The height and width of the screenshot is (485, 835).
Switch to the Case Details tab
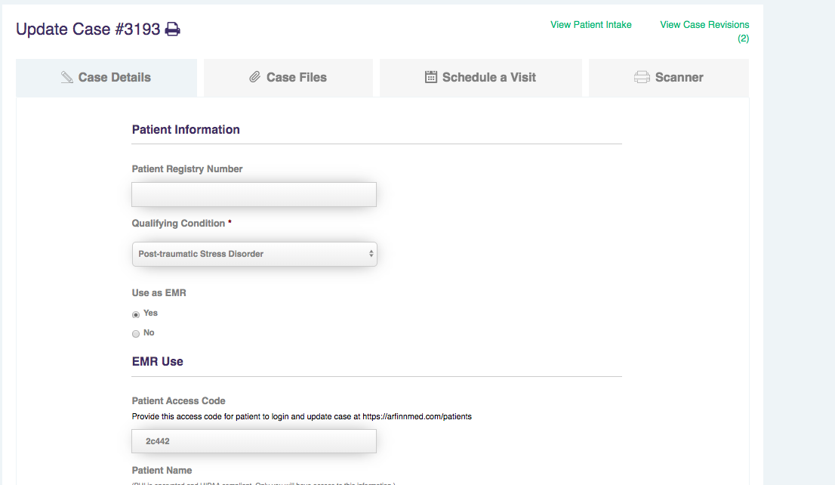[115, 77]
